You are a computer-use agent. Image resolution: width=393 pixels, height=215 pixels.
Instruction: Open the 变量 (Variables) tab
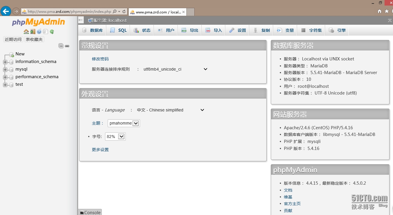(285, 30)
